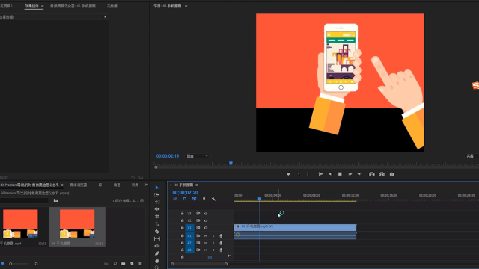Hide video track V1 with eye
The width and height of the screenshot is (479, 269).
point(206,227)
